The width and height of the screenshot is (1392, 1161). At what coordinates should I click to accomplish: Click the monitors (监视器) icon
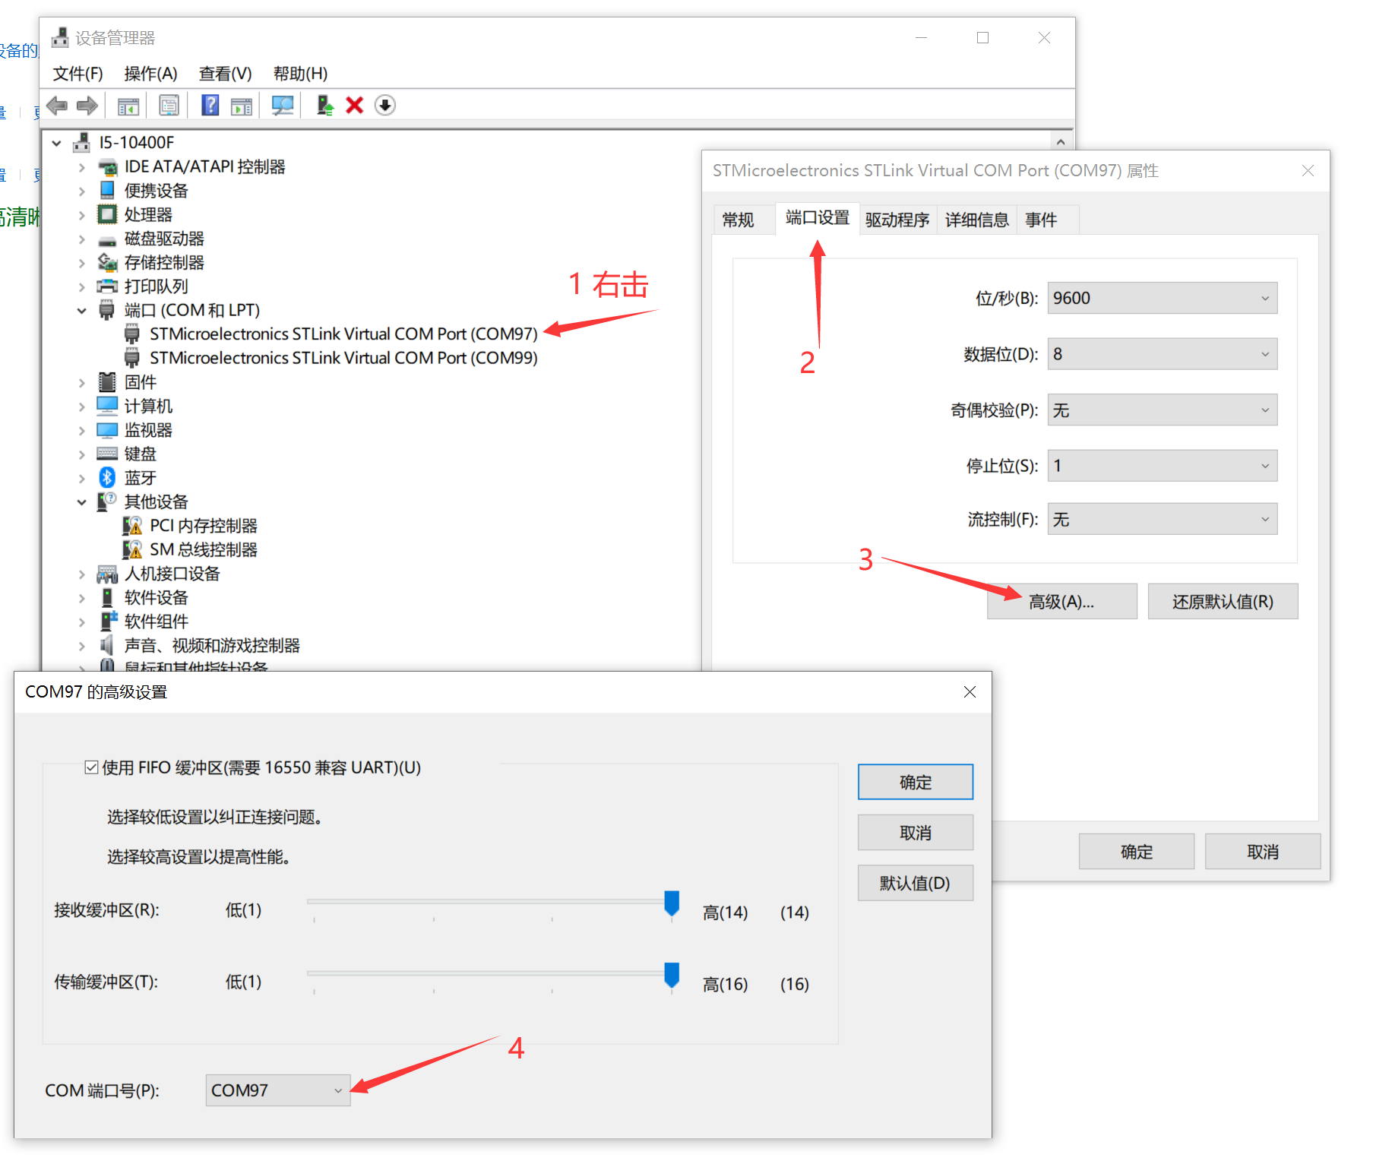point(107,430)
